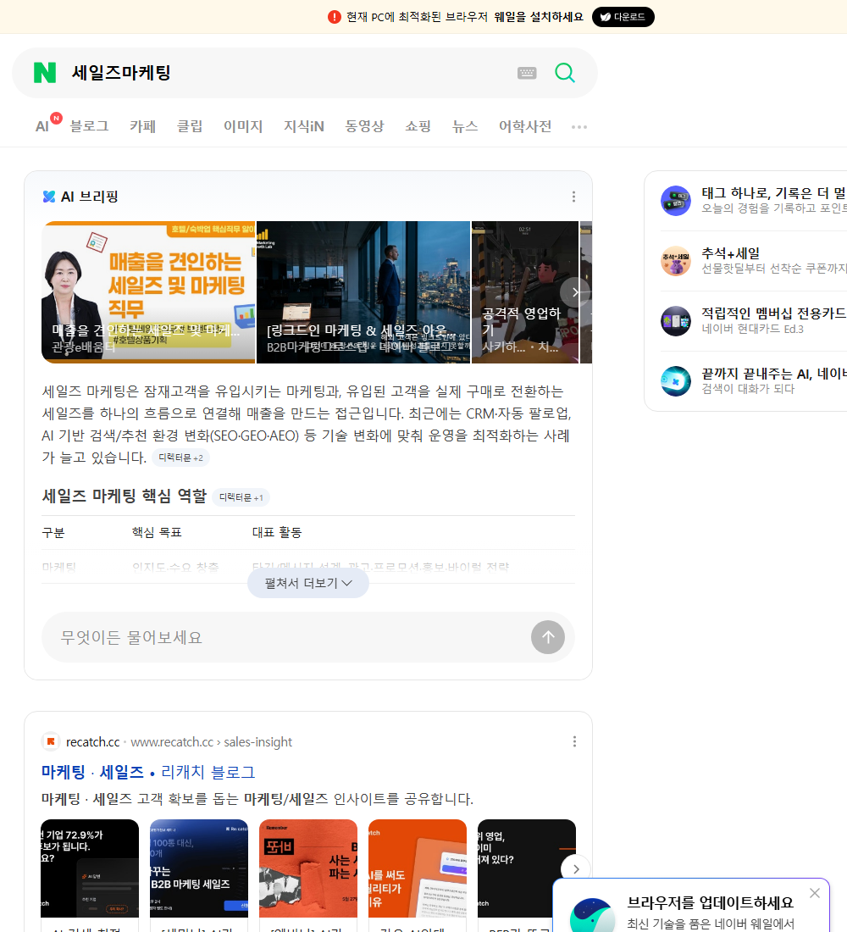Switch to the 어학사전 tab

coord(525,126)
